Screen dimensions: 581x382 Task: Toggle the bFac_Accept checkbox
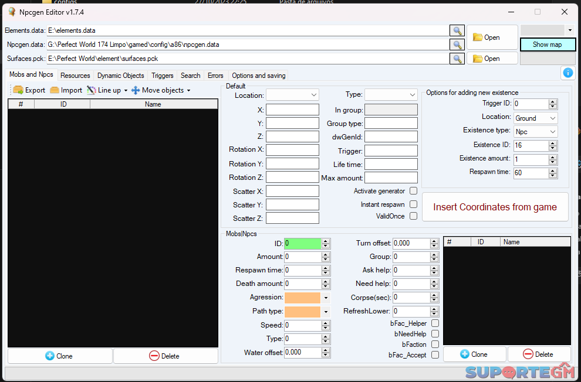click(435, 355)
